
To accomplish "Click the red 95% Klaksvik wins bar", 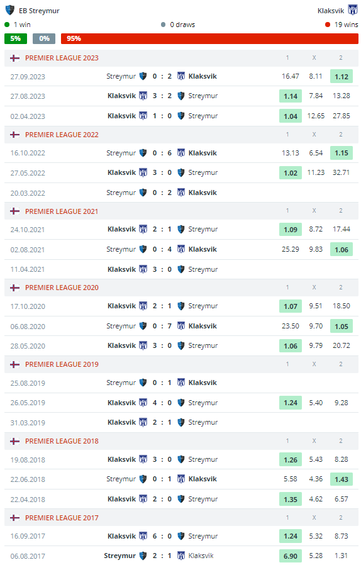I will click(209, 38).
